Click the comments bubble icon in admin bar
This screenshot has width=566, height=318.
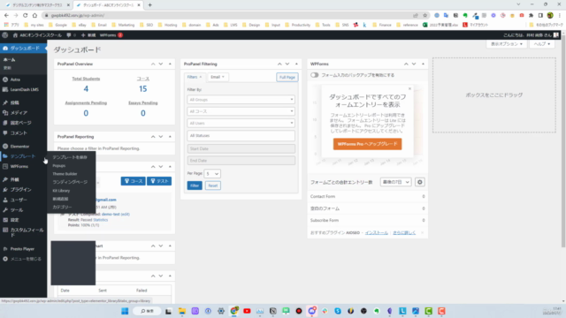(69, 35)
